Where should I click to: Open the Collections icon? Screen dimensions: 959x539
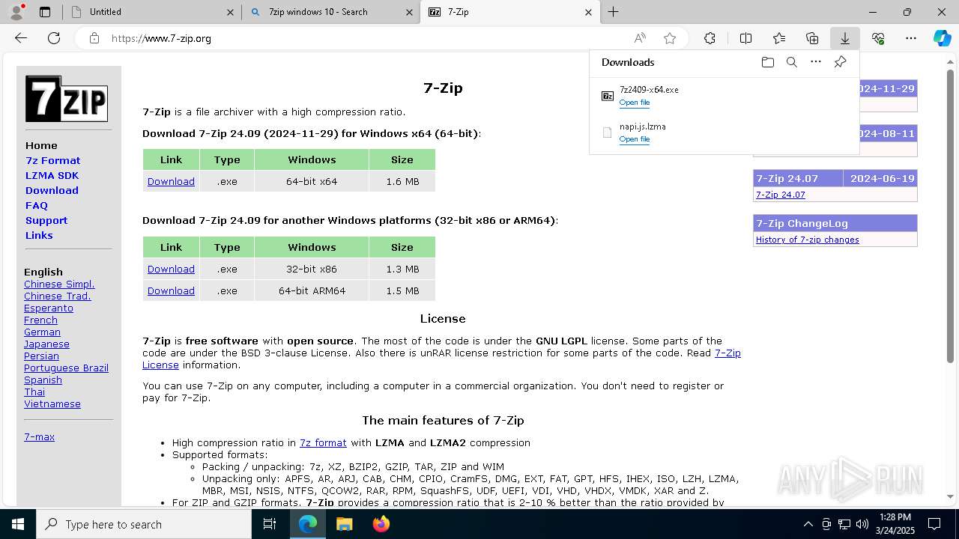point(812,38)
